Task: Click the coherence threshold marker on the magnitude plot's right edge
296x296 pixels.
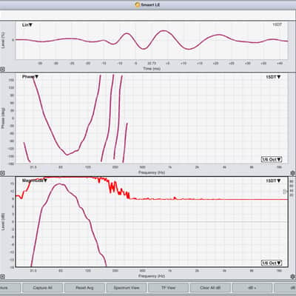Action: pyautogui.click(x=285, y=192)
